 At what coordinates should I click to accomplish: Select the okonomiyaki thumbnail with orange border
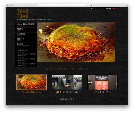(32, 82)
